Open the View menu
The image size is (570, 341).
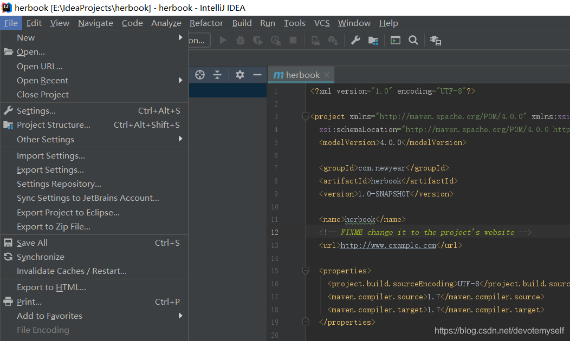click(60, 23)
